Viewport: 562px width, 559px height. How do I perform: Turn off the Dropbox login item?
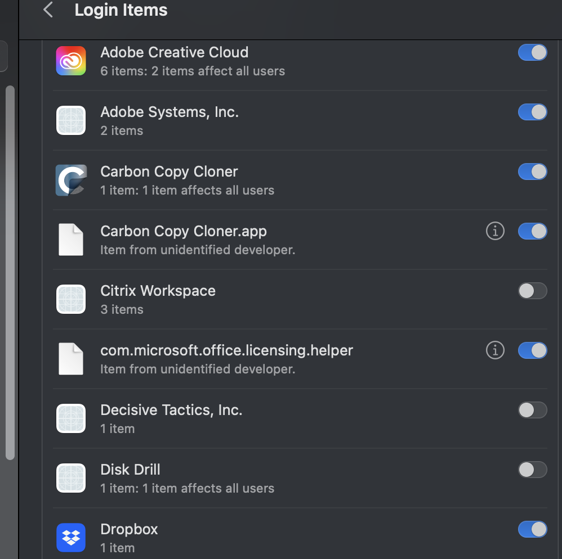click(x=532, y=529)
